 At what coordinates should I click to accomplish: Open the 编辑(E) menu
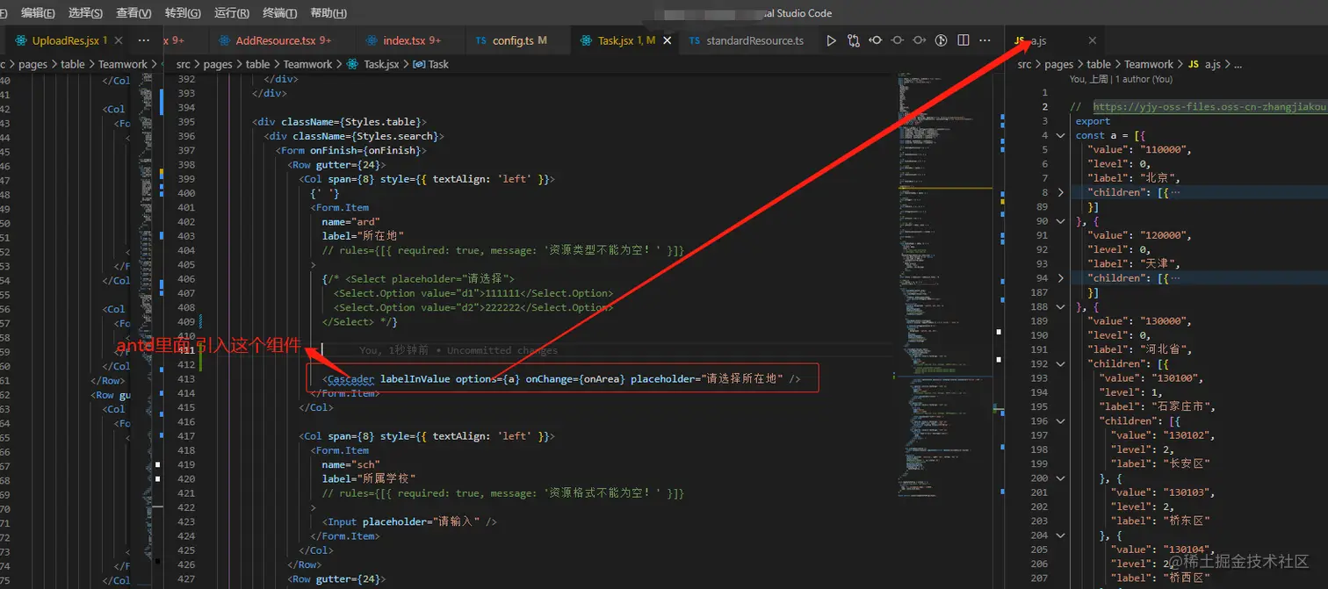coord(38,13)
